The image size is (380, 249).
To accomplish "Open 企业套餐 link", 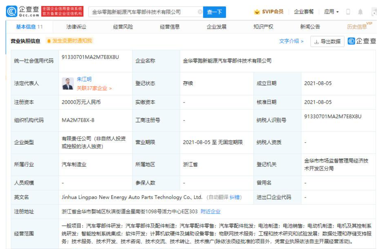I will coord(304,12).
